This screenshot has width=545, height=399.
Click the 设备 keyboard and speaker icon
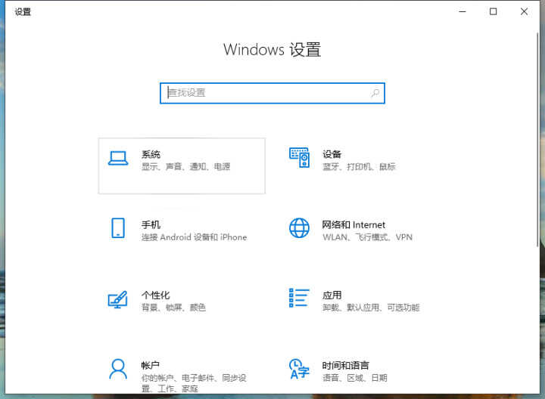(x=299, y=158)
